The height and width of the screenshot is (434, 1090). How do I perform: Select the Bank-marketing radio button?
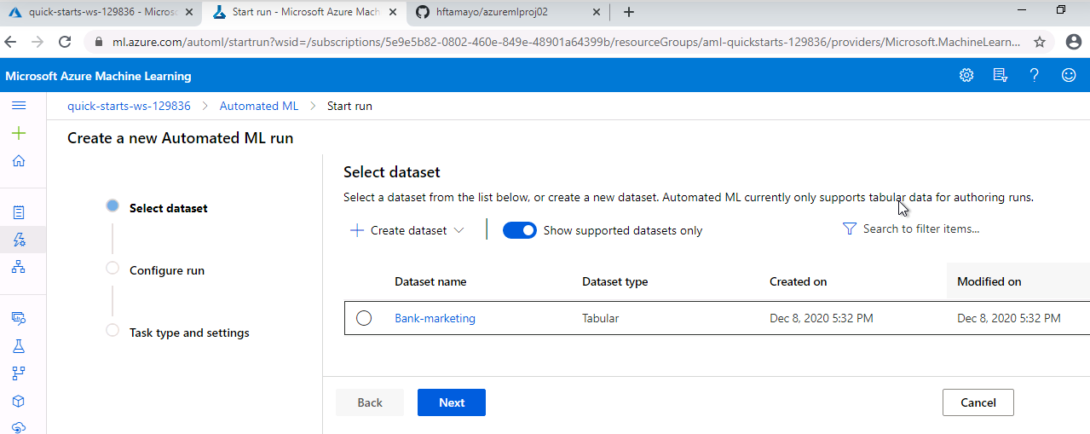[364, 318]
